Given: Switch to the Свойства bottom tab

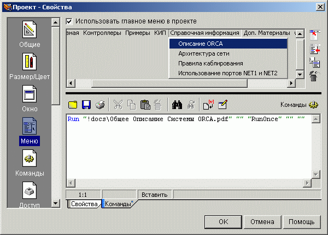Looking at the screenshot, I should tap(84, 204).
